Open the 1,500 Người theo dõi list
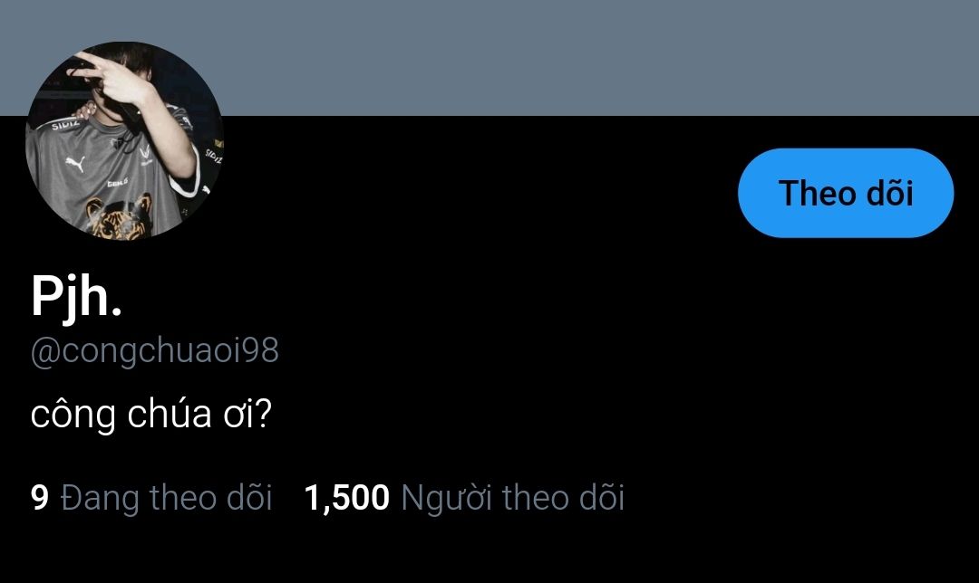The image size is (979, 583). click(464, 498)
